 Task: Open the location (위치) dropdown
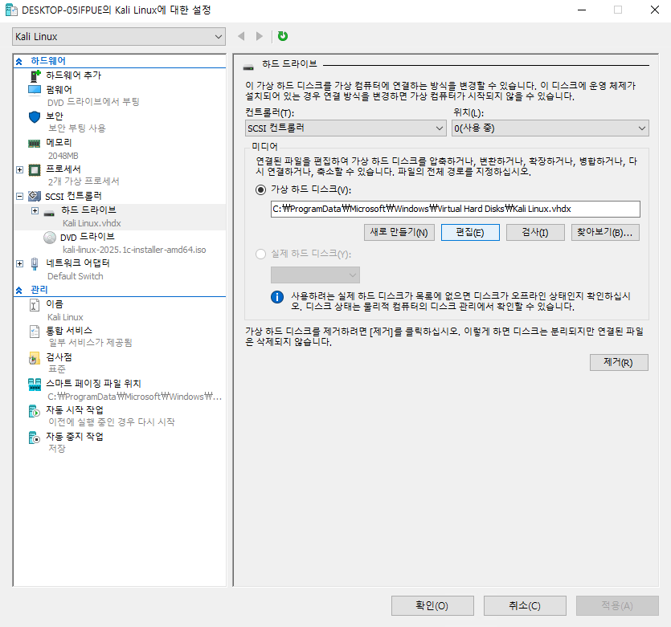tap(550, 128)
